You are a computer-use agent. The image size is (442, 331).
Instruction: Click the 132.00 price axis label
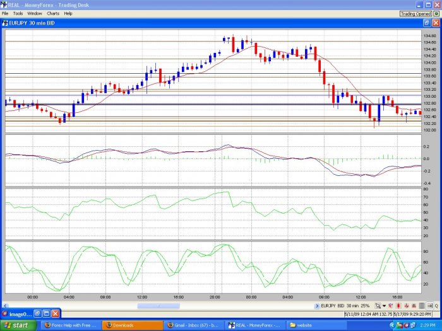point(429,130)
